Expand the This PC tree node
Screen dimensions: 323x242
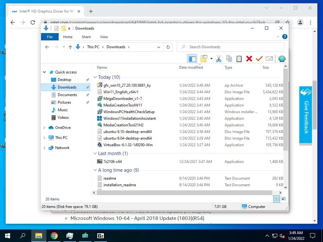click(44, 138)
